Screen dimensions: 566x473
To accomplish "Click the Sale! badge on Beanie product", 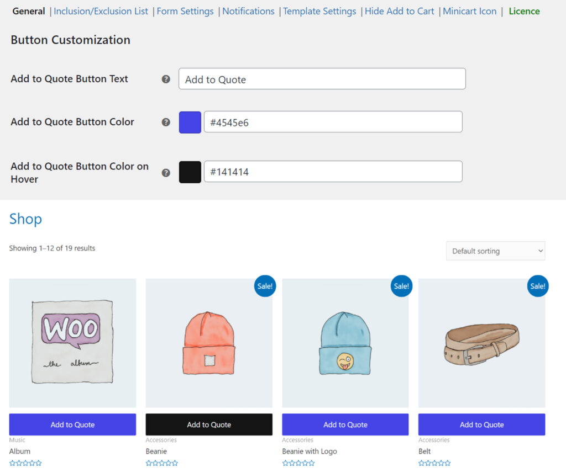I will pos(265,286).
